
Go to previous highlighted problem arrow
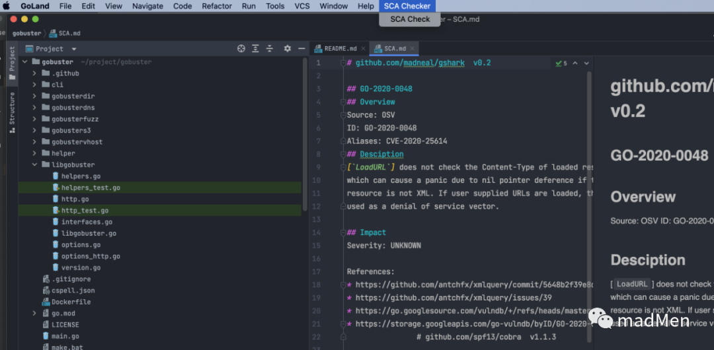pos(575,63)
